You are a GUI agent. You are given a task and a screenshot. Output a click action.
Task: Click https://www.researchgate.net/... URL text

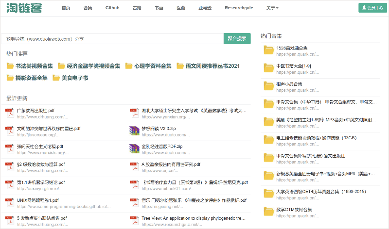[172, 225]
